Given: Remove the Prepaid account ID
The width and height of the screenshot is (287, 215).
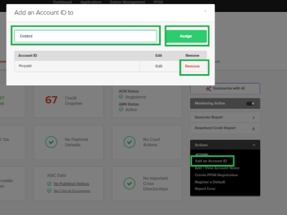Looking at the screenshot, I should coord(193,66).
